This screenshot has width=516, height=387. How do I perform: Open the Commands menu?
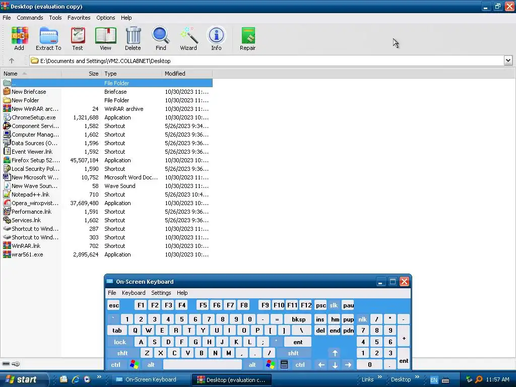(30, 18)
